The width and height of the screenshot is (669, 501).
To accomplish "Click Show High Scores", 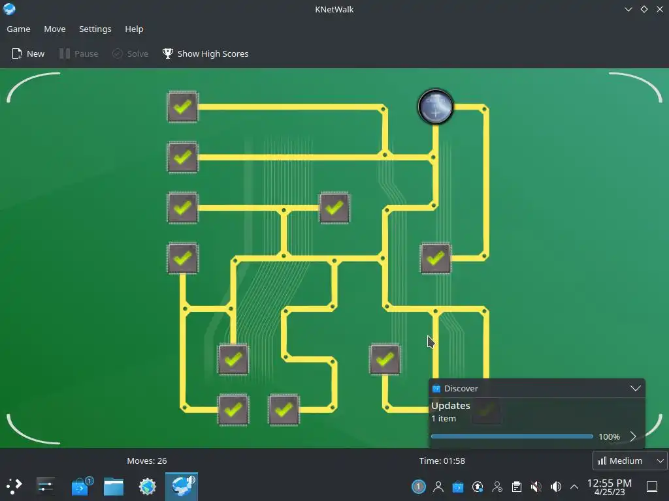I will click(x=205, y=53).
